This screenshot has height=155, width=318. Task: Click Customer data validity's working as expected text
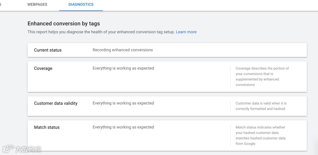point(123,103)
